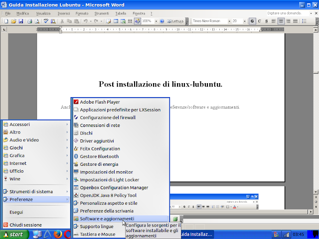Screen dimensions: 319x239
Task: Open Wine category in start menu
Action: tap(36, 179)
